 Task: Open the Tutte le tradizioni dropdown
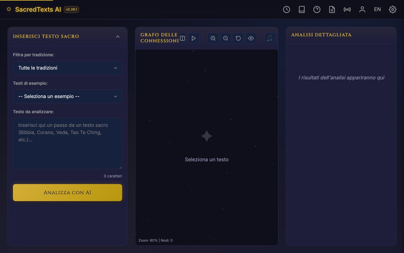[68, 68]
